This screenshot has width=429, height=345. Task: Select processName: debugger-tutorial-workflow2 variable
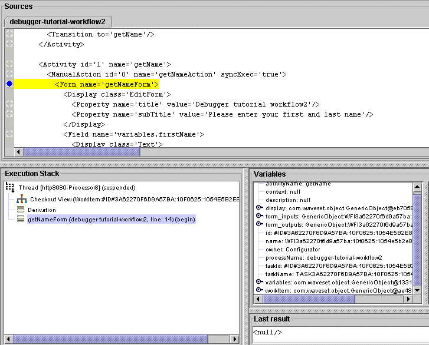(323, 258)
